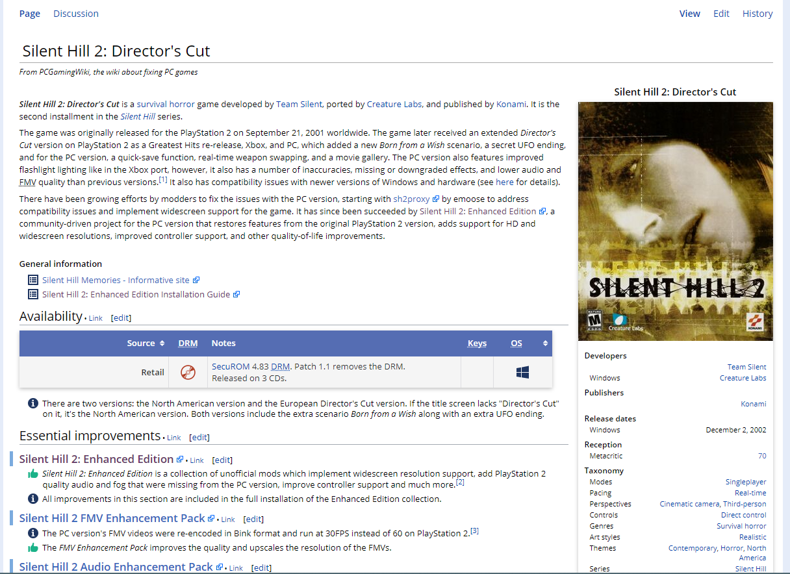790x574 pixels.
Task: Open the Team Silent link in intro paragraph
Action: tap(299, 104)
